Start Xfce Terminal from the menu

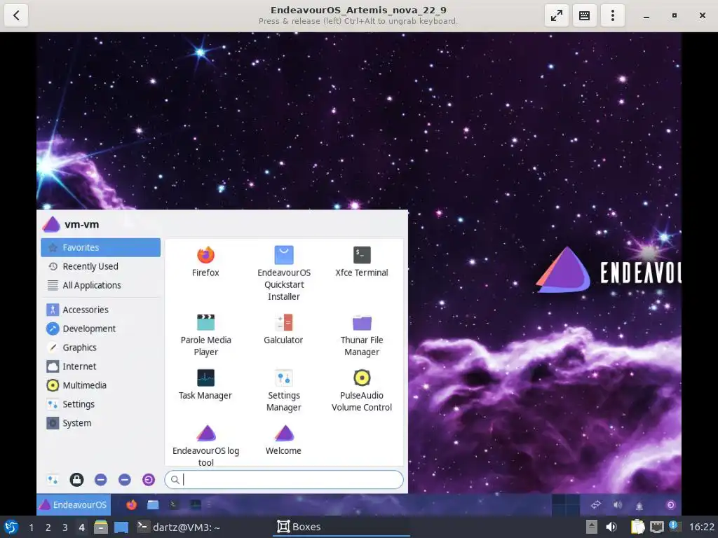tap(362, 262)
